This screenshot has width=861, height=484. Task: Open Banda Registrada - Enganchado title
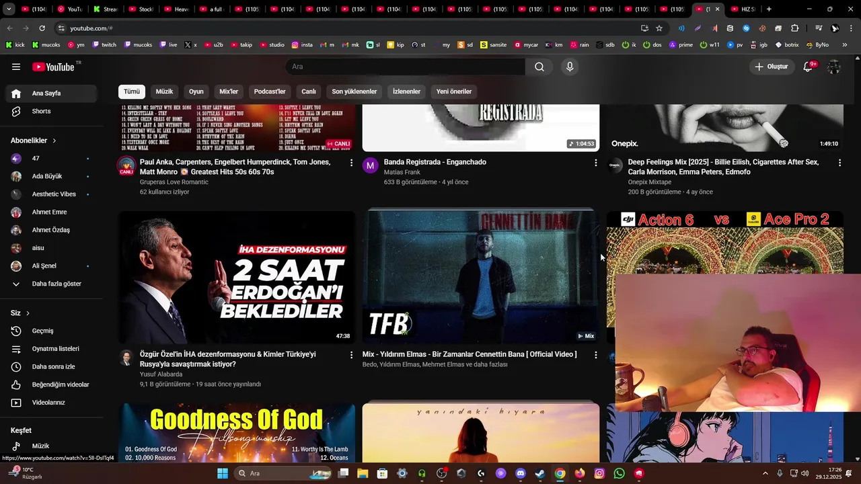[435, 162]
